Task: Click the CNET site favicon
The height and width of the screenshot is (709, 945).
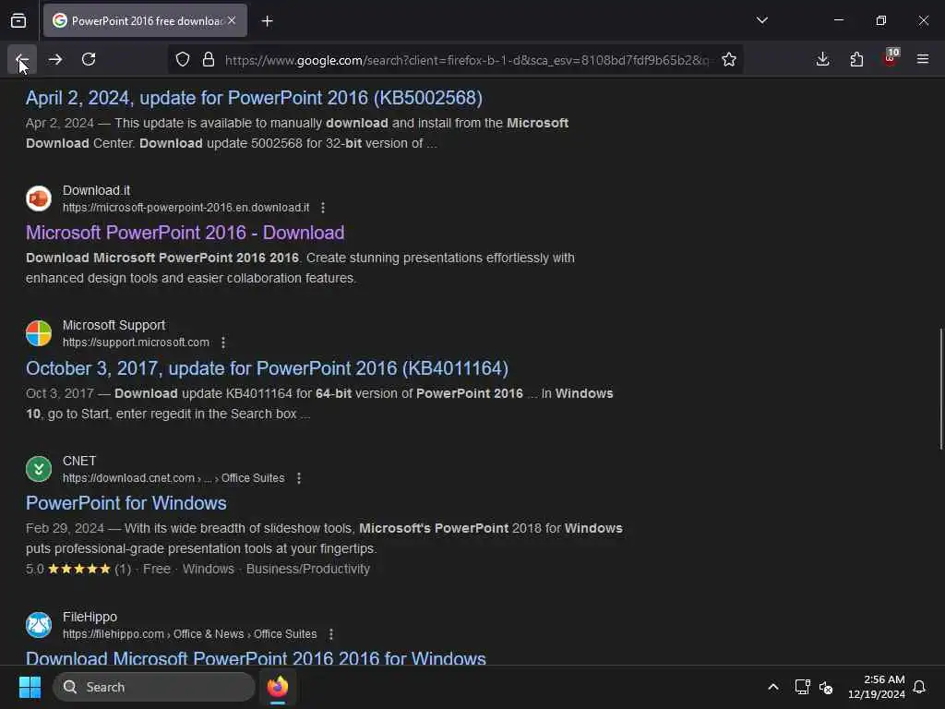Action: tap(39, 469)
